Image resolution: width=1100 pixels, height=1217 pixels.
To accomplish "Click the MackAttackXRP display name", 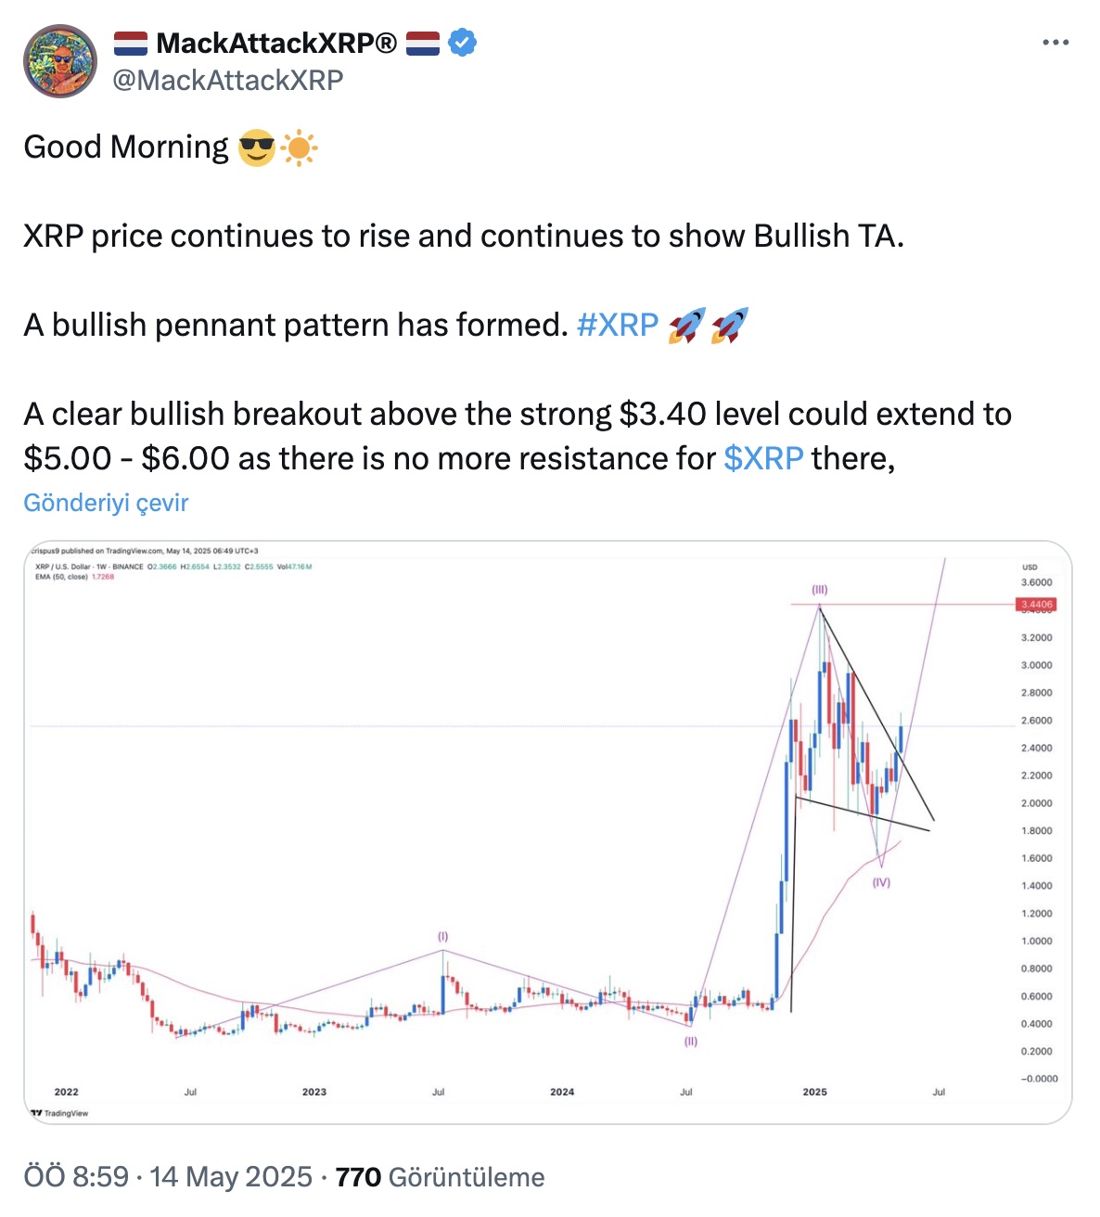I will coord(276,43).
